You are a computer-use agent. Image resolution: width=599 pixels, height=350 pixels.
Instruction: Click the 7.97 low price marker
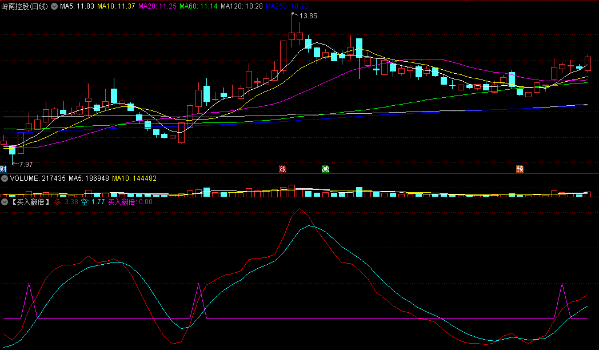click(x=26, y=165)
